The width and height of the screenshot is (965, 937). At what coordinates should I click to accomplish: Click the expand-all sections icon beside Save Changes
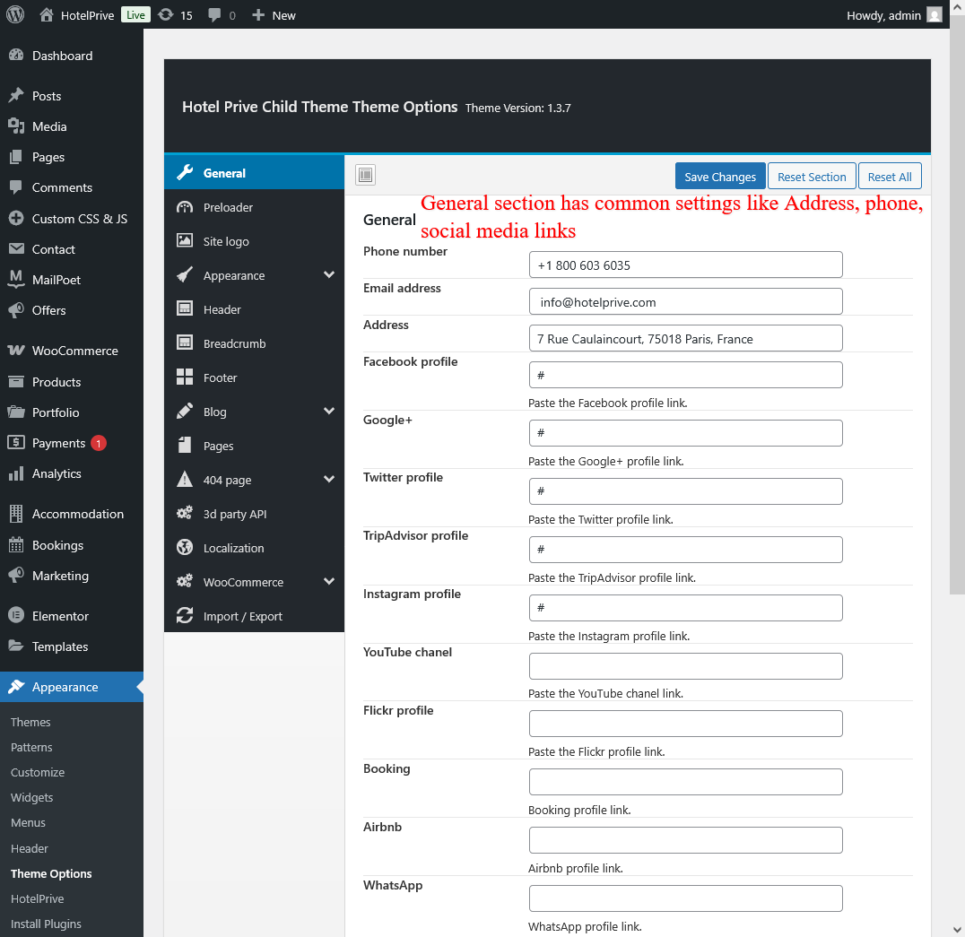pyautogui.click(x=365, y=175)
